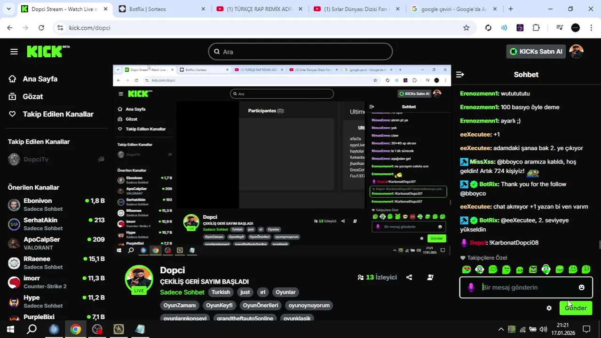The height and width of the screenshot is (338, 601).
Task: Collapse the Sohbet chat panel icon
Action: (x=460, y=74)
